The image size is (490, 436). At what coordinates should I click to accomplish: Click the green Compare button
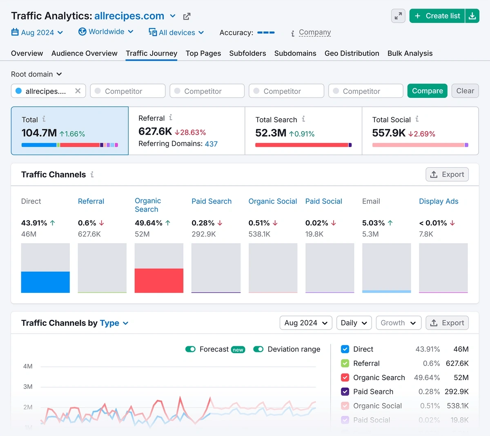coord(428,91)
